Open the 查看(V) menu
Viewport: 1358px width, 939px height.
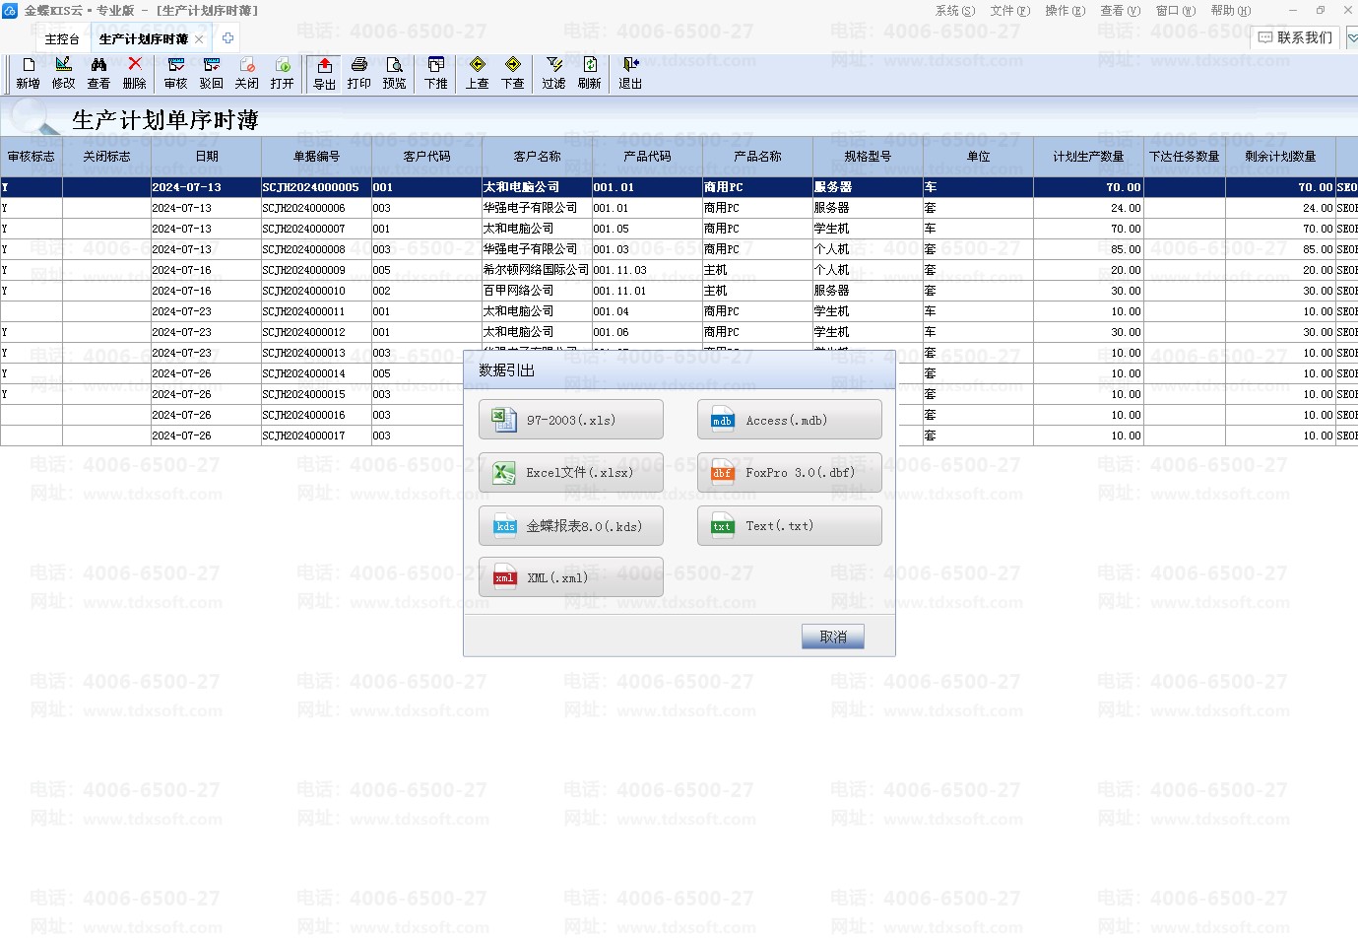(1121, 11)
